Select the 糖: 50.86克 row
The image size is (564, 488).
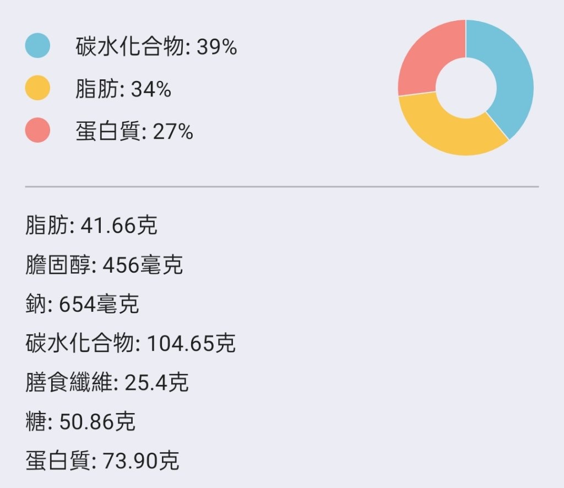(x=80, y=421)
